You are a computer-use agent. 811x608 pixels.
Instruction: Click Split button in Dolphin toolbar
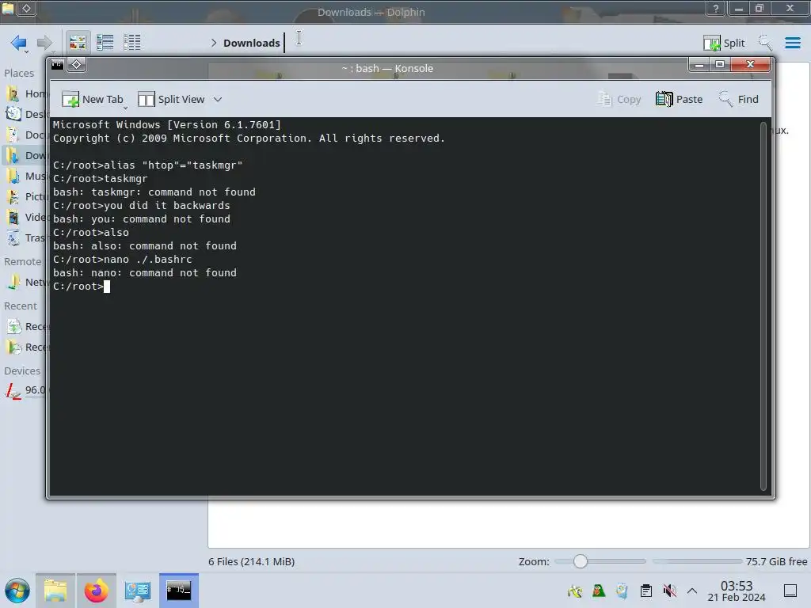(x=724, y=43)
